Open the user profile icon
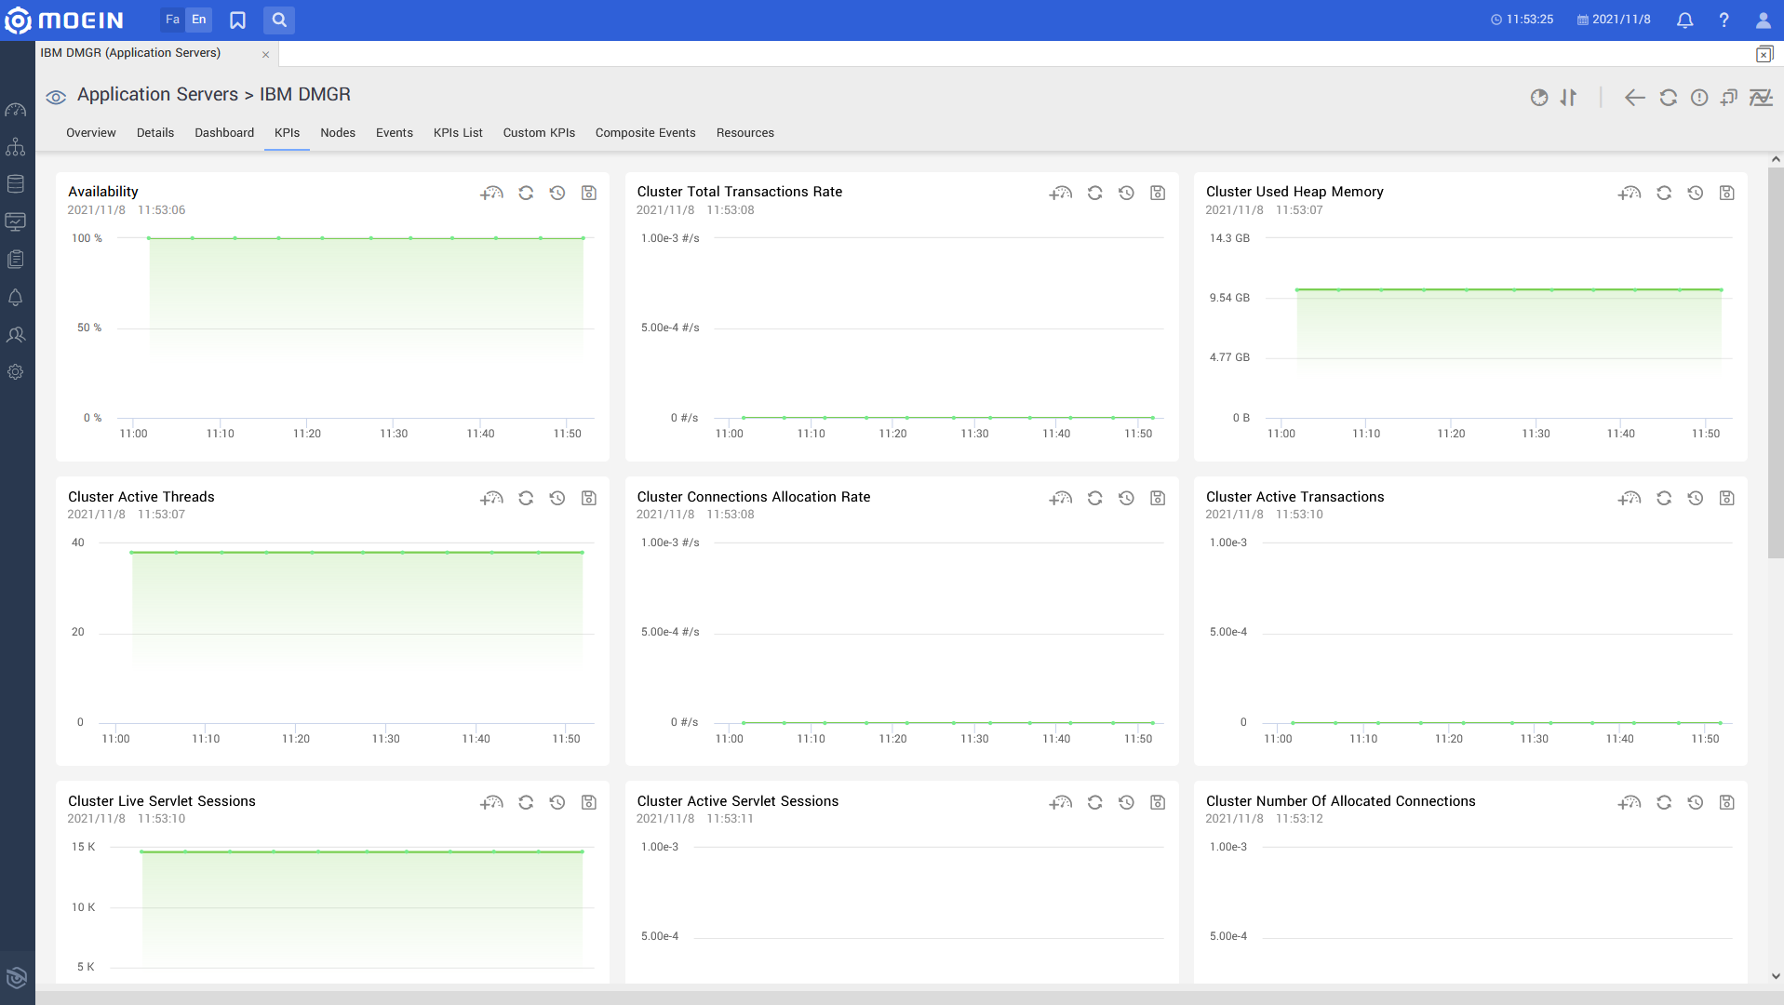 coord(1763,20)
